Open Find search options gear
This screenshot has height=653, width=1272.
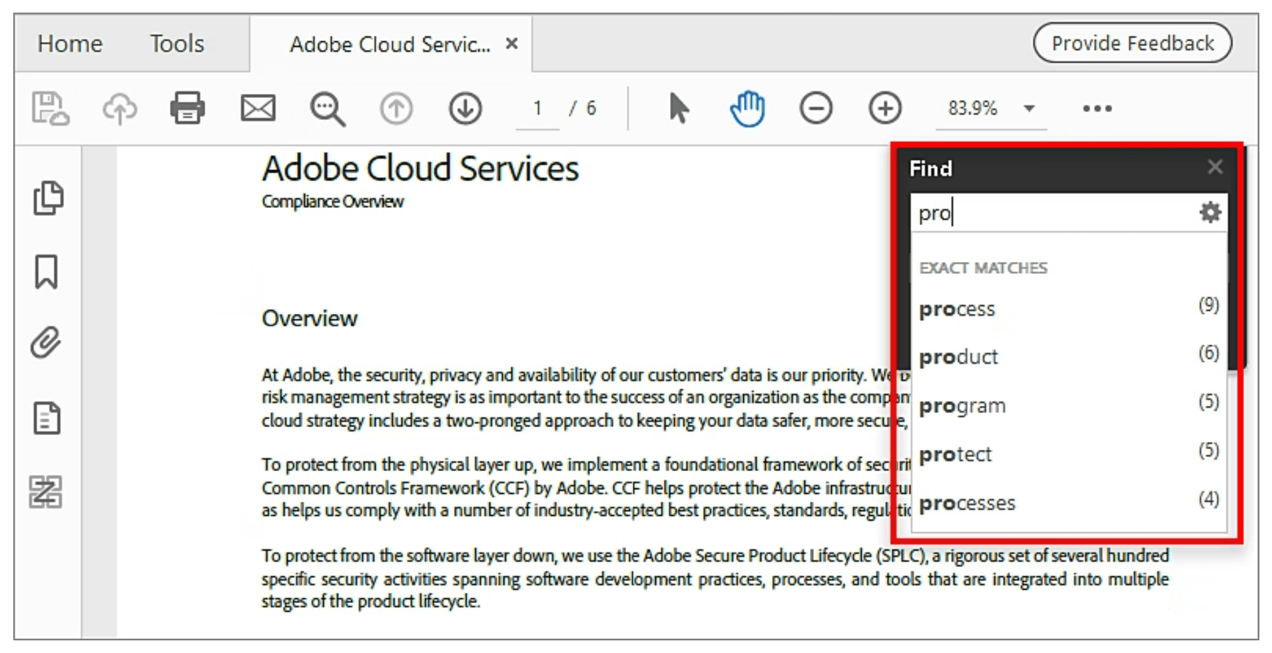click(x=1209, y=212)
